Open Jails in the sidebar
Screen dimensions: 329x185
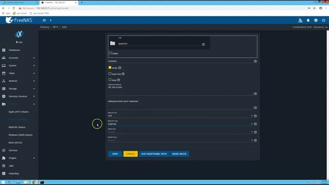19,165
